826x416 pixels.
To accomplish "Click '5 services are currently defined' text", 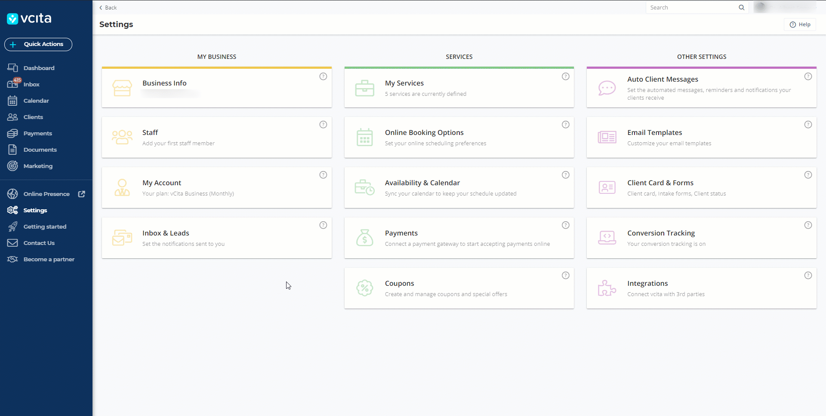I will [425, 94].
